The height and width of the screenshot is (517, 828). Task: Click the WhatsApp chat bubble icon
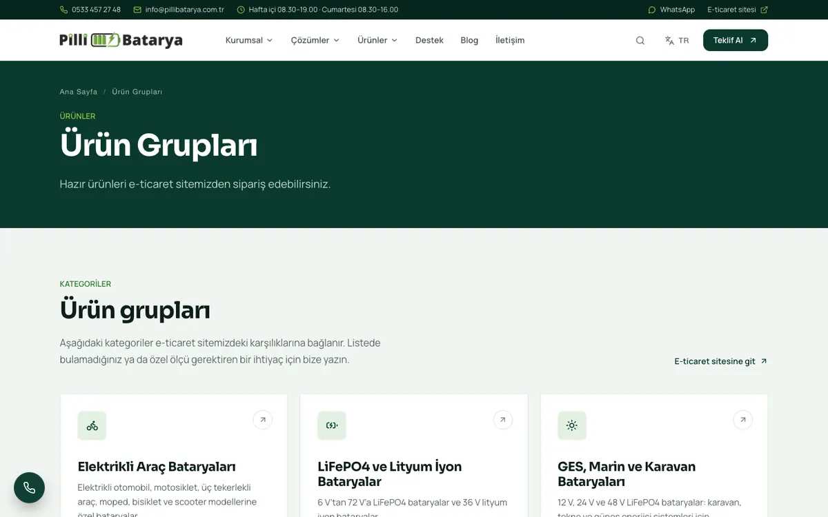coord(652,10)
